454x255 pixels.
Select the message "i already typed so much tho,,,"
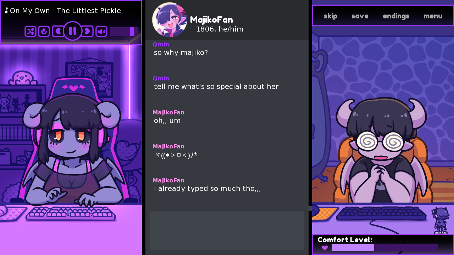coord(207,188)
